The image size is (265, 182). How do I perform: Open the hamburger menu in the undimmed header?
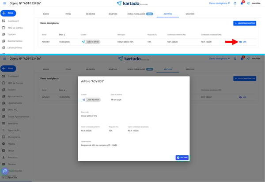click(4, 3)
